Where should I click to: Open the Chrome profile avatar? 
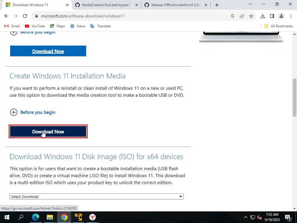point(281,16)
